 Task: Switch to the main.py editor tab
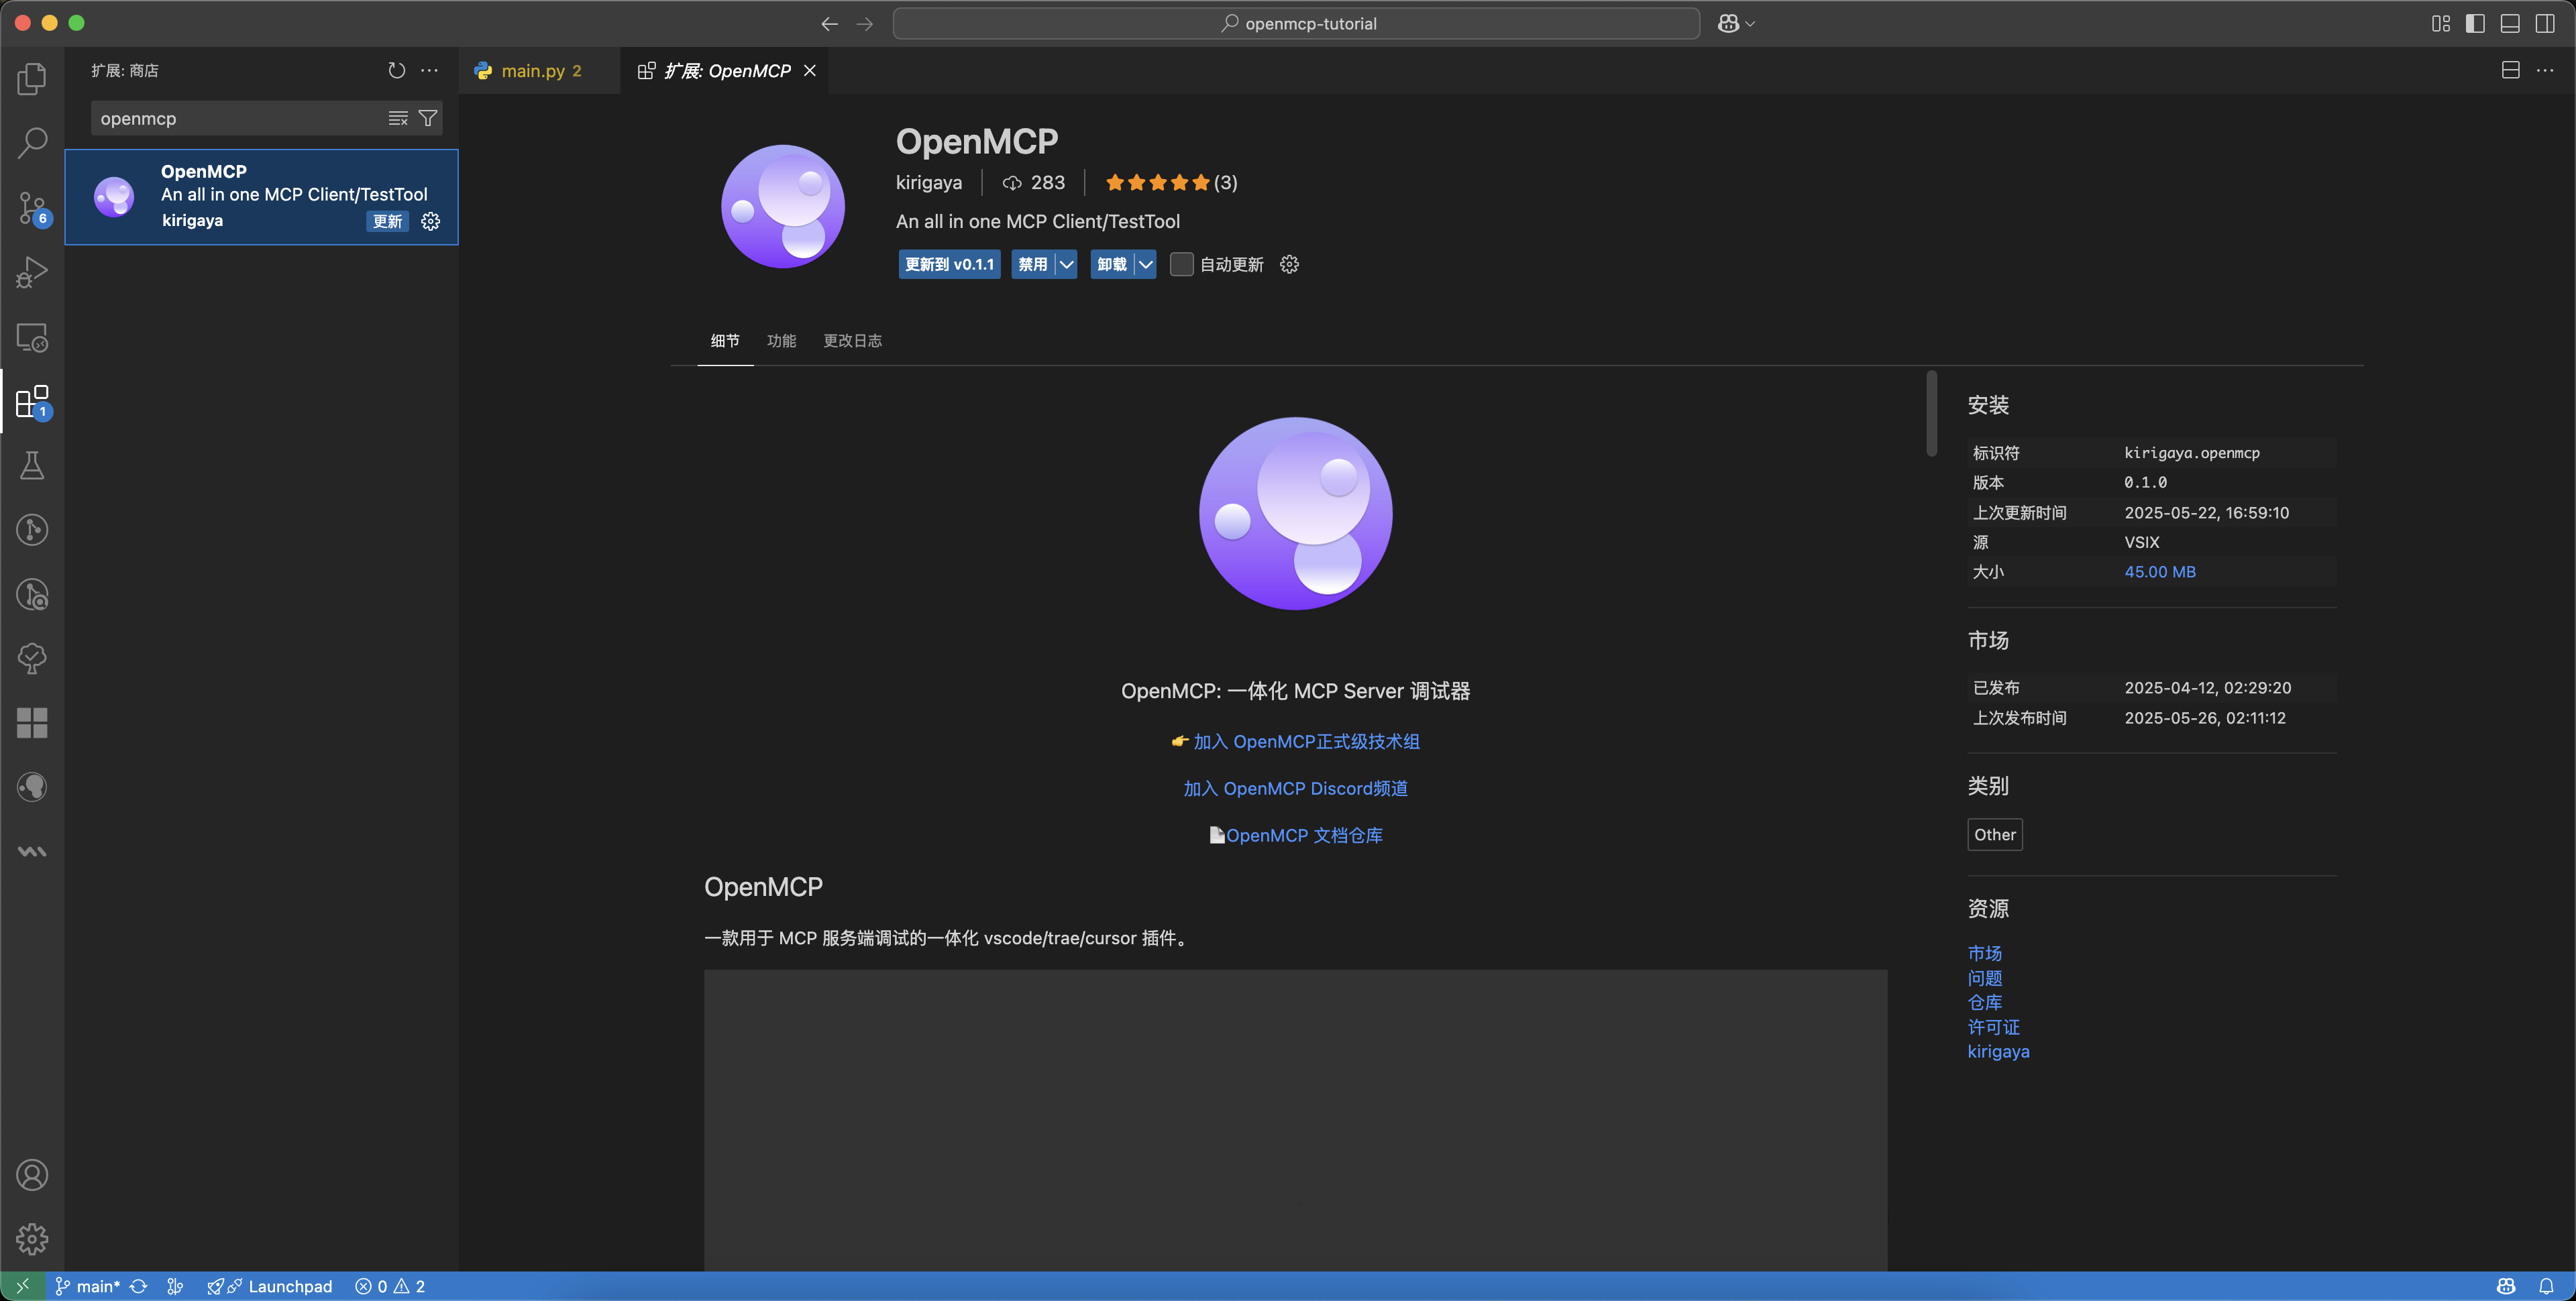coord(533,71)
